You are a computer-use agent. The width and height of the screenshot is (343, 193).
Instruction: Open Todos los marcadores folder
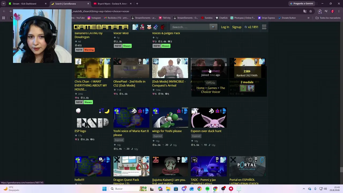328,18
